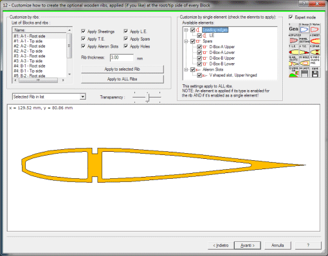Click the Transparency slider handle
Image resolution: width=328 pixels, height=256 pixels.
click(147, 97)
